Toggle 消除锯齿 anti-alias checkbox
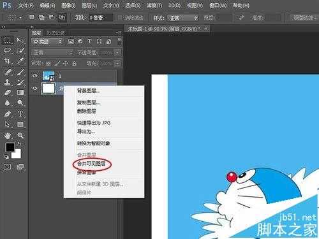 click(120, 18)
